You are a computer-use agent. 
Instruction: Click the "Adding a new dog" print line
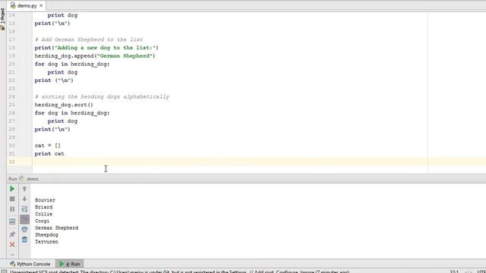coord(96,48)
